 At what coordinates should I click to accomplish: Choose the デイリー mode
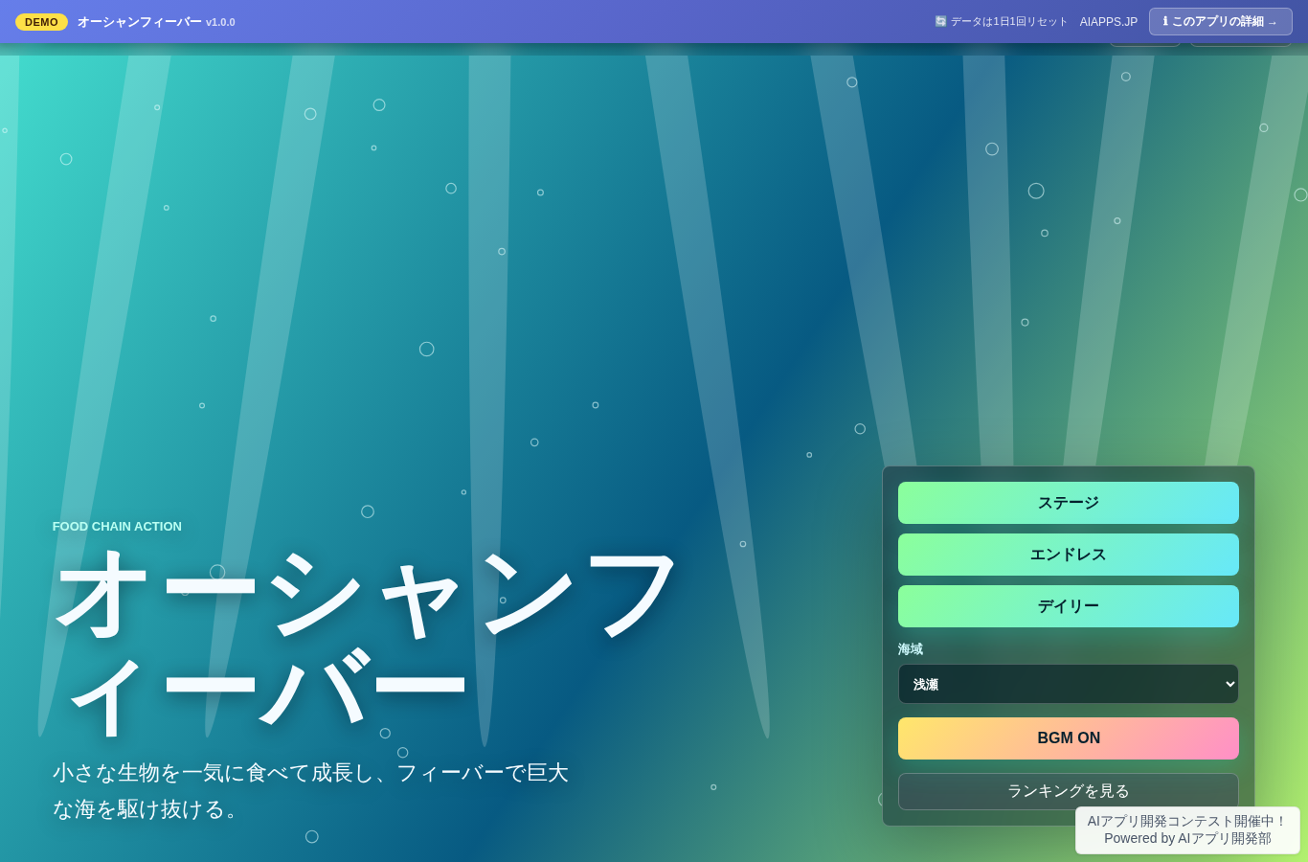[1069, 606]
